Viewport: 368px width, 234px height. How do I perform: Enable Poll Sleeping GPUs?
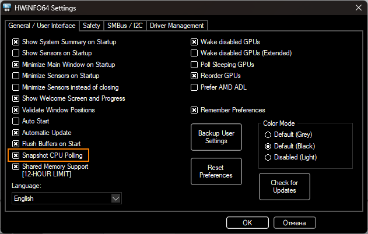coord(195,65)
